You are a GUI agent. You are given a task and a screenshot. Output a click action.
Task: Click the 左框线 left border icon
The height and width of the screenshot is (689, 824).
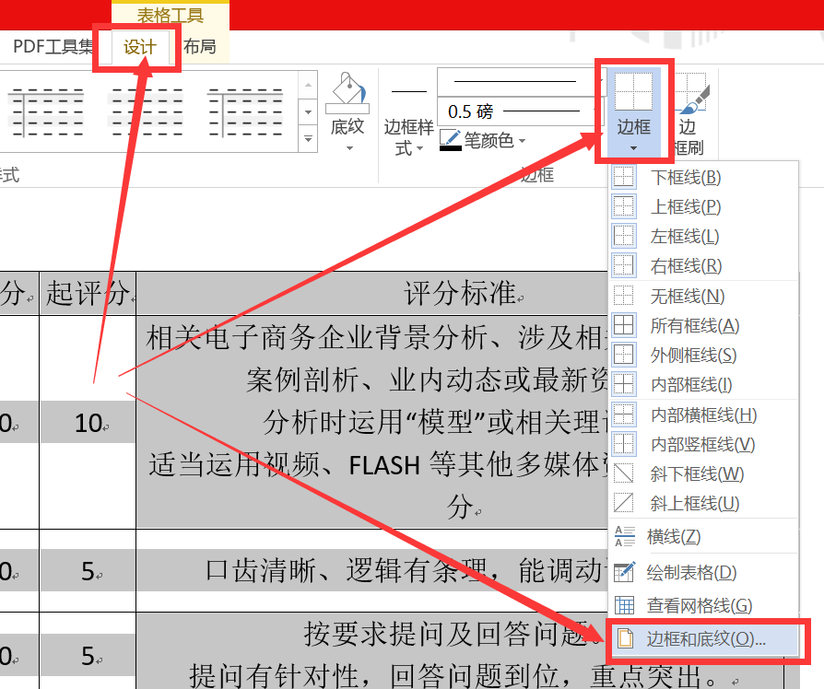click(x=624, y=236)
